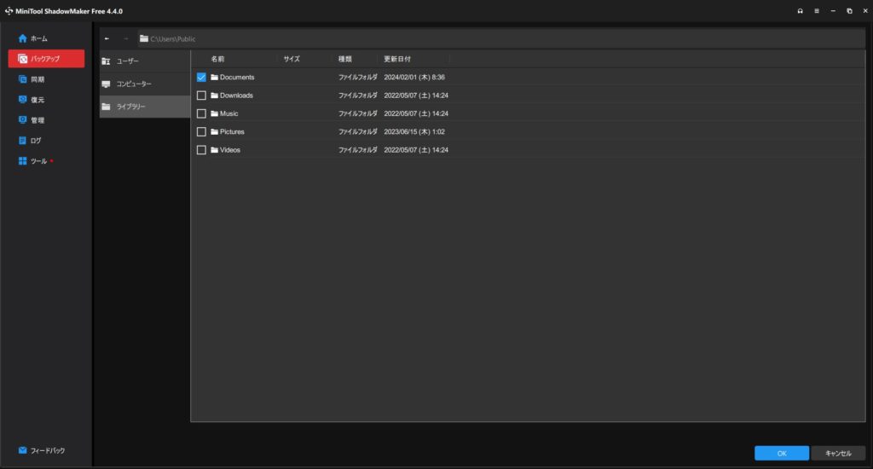This screenshot has height=469, width=873.
Task: Open the hamburger menu in title bar
Action: pyautogui.click(x=816, y=11)
